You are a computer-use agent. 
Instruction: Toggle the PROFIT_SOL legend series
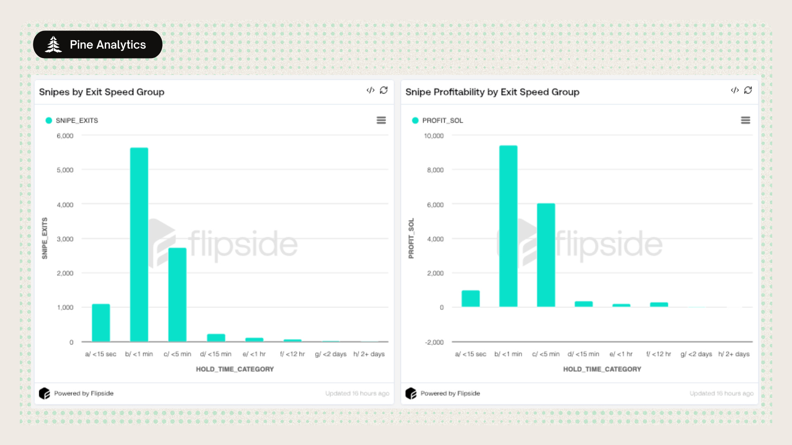click(442, 120)
